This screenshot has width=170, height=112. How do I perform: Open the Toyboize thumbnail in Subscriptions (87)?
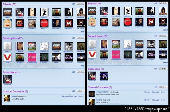69,57
